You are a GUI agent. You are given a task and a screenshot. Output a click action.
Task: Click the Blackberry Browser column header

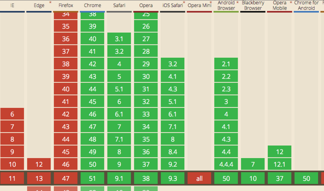click(x=253, y=5)
